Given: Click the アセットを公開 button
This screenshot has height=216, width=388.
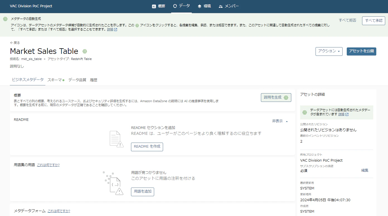Looking at the screenshot, I should [362, 51].
